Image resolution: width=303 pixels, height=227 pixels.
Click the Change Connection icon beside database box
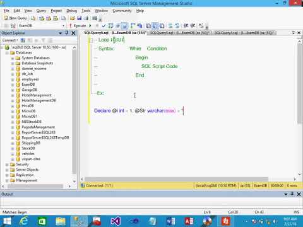13,26
